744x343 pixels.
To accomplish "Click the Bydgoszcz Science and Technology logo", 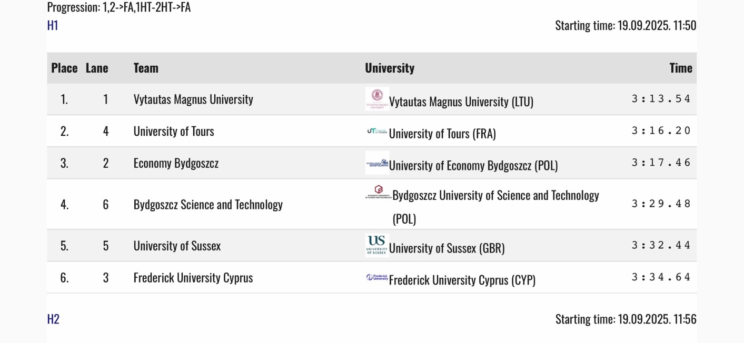I will point(378,193).
